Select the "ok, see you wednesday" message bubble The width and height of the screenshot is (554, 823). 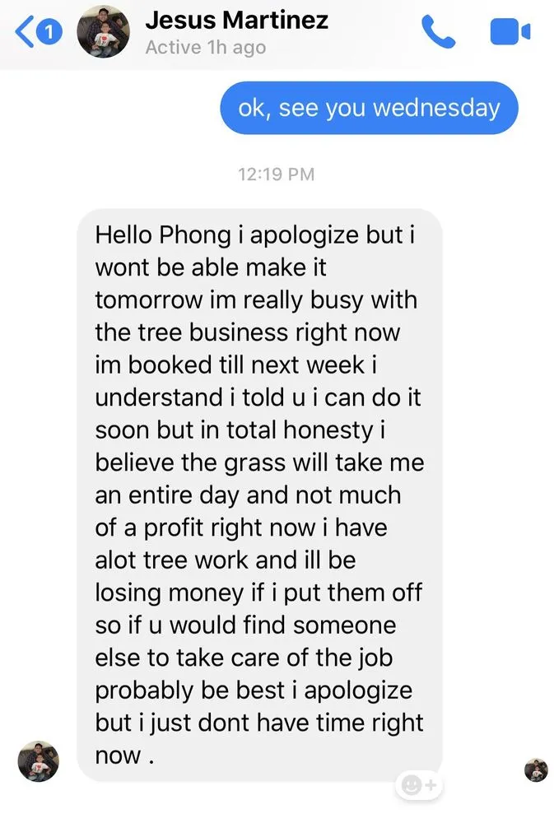tap(369, 108)
